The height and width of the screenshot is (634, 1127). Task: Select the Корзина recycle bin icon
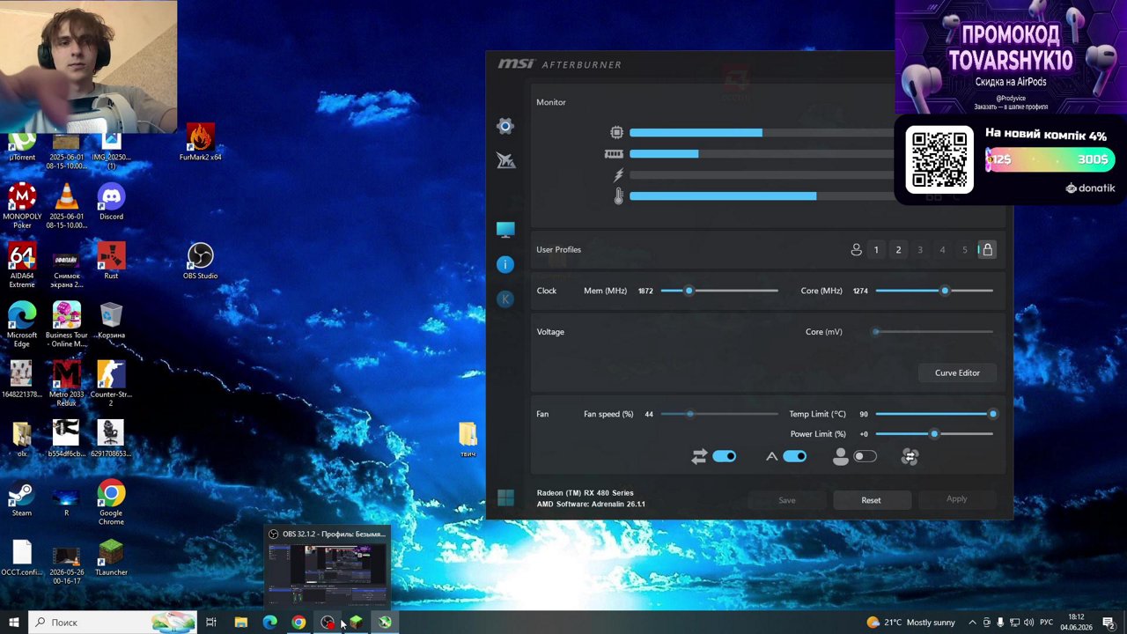[x=111, y=321]
